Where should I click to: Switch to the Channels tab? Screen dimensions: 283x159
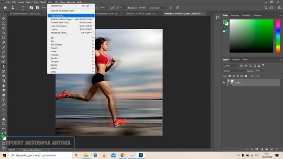pyautogui.click(x=236, y=60)
